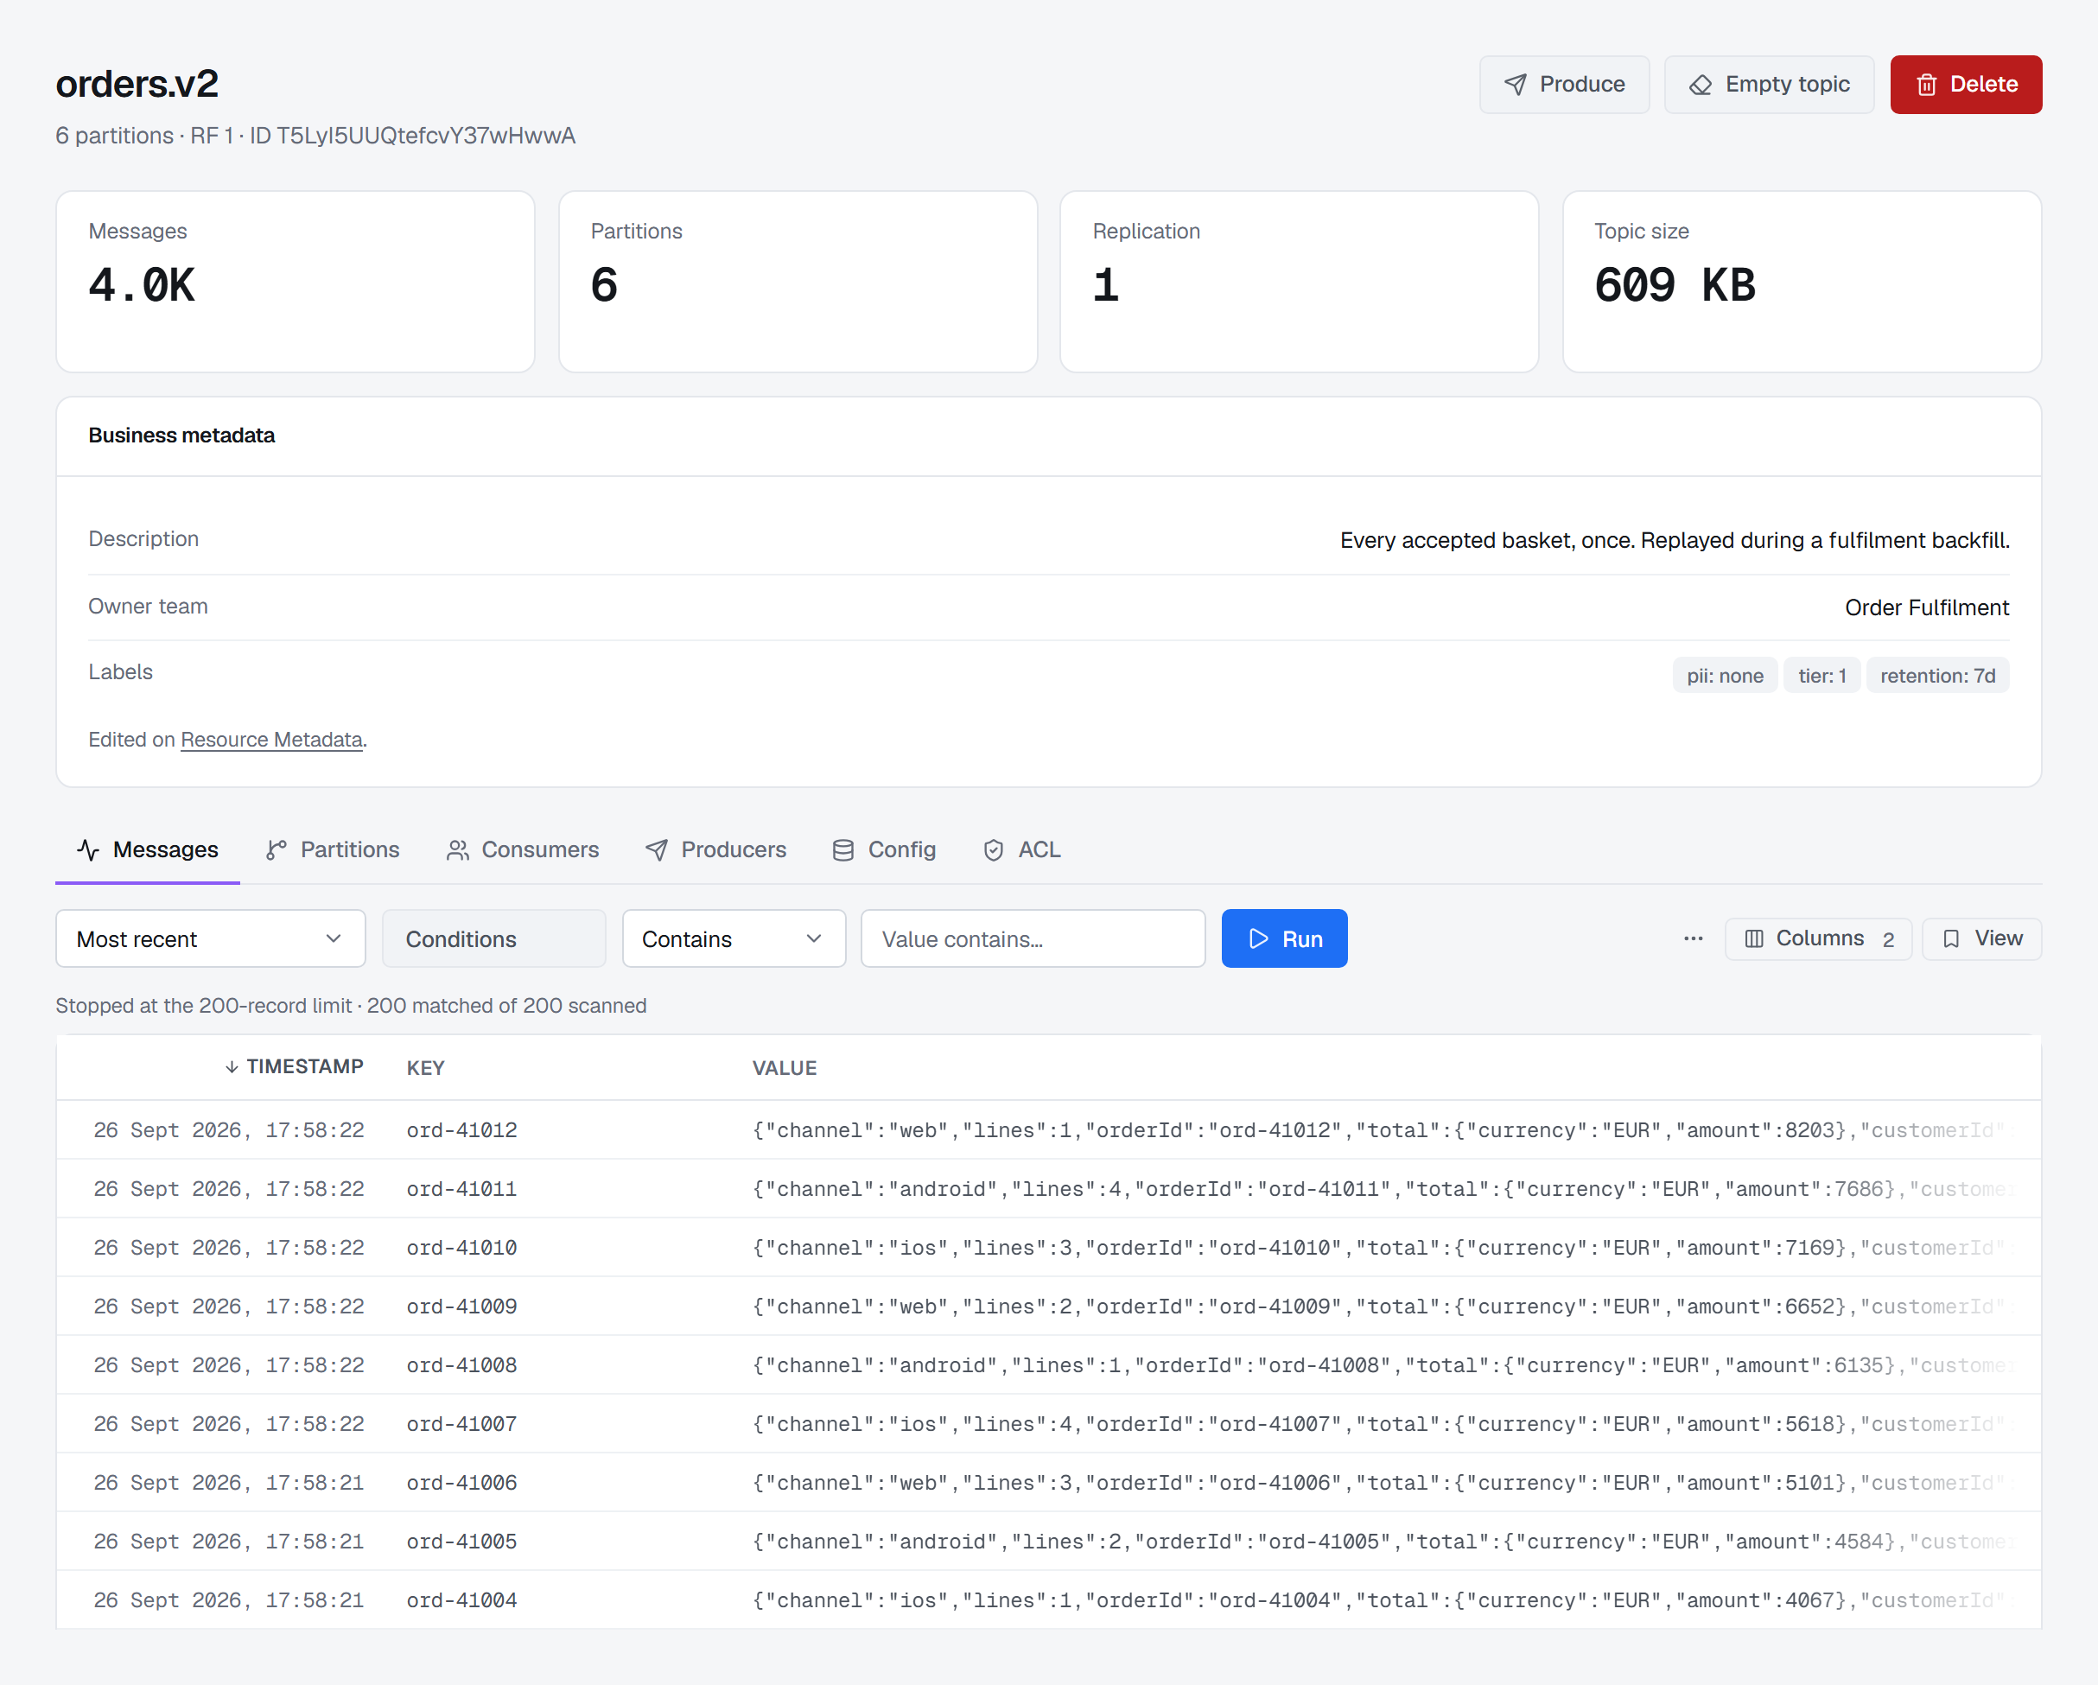
Task: Focus the Value contains input field
Action: [1033, 938]
